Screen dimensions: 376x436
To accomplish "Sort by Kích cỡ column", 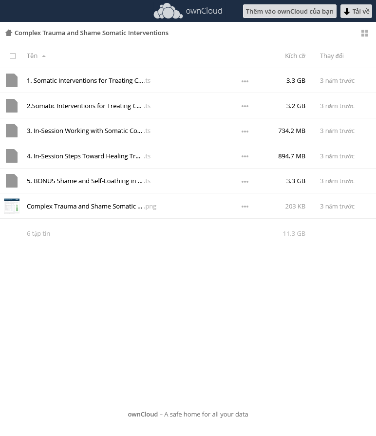I will (x=295, y=56).
